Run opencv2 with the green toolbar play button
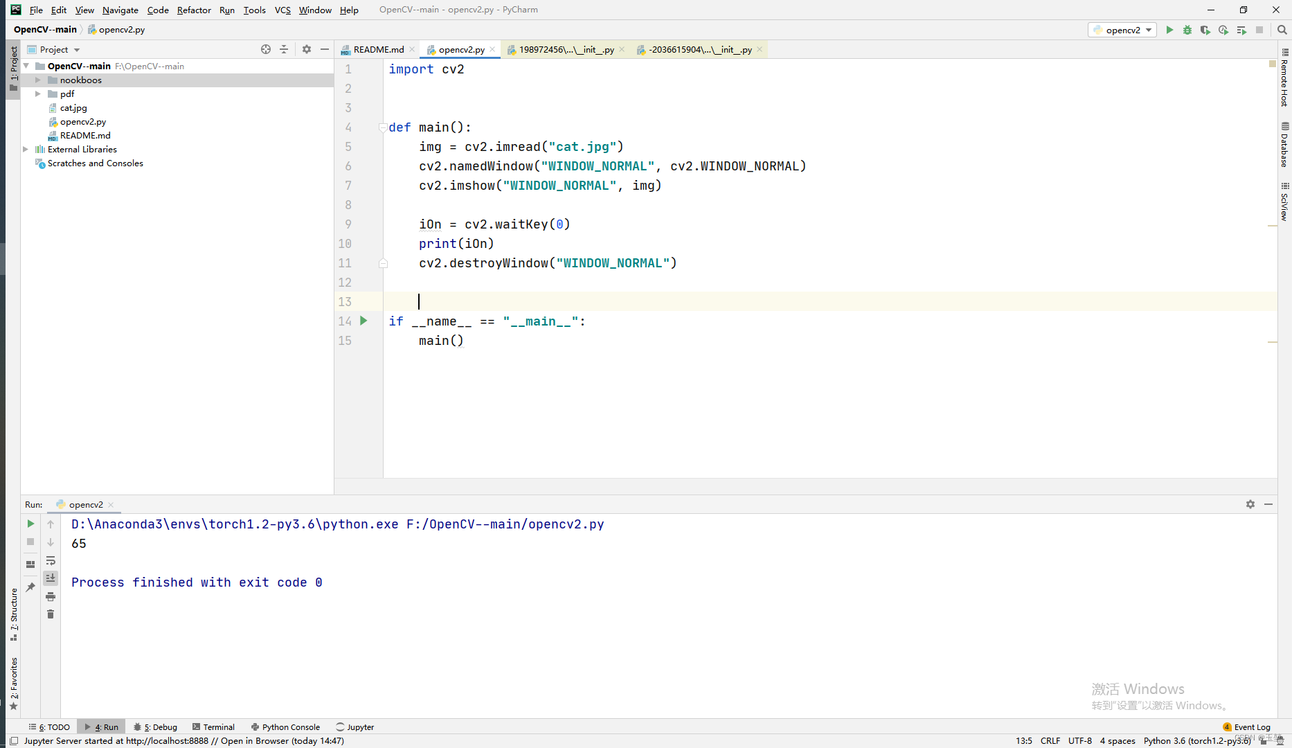The width and height of the screenshot is (1292, 748). [1169, 30]
